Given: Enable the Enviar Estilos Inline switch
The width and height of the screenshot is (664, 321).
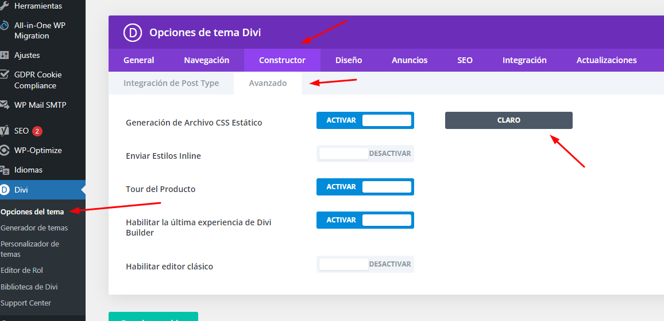Looking at the screenshot, I should click(365, 153).
